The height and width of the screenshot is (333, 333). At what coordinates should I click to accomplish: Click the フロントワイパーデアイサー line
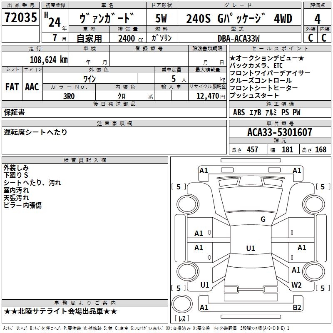(270, 73)
